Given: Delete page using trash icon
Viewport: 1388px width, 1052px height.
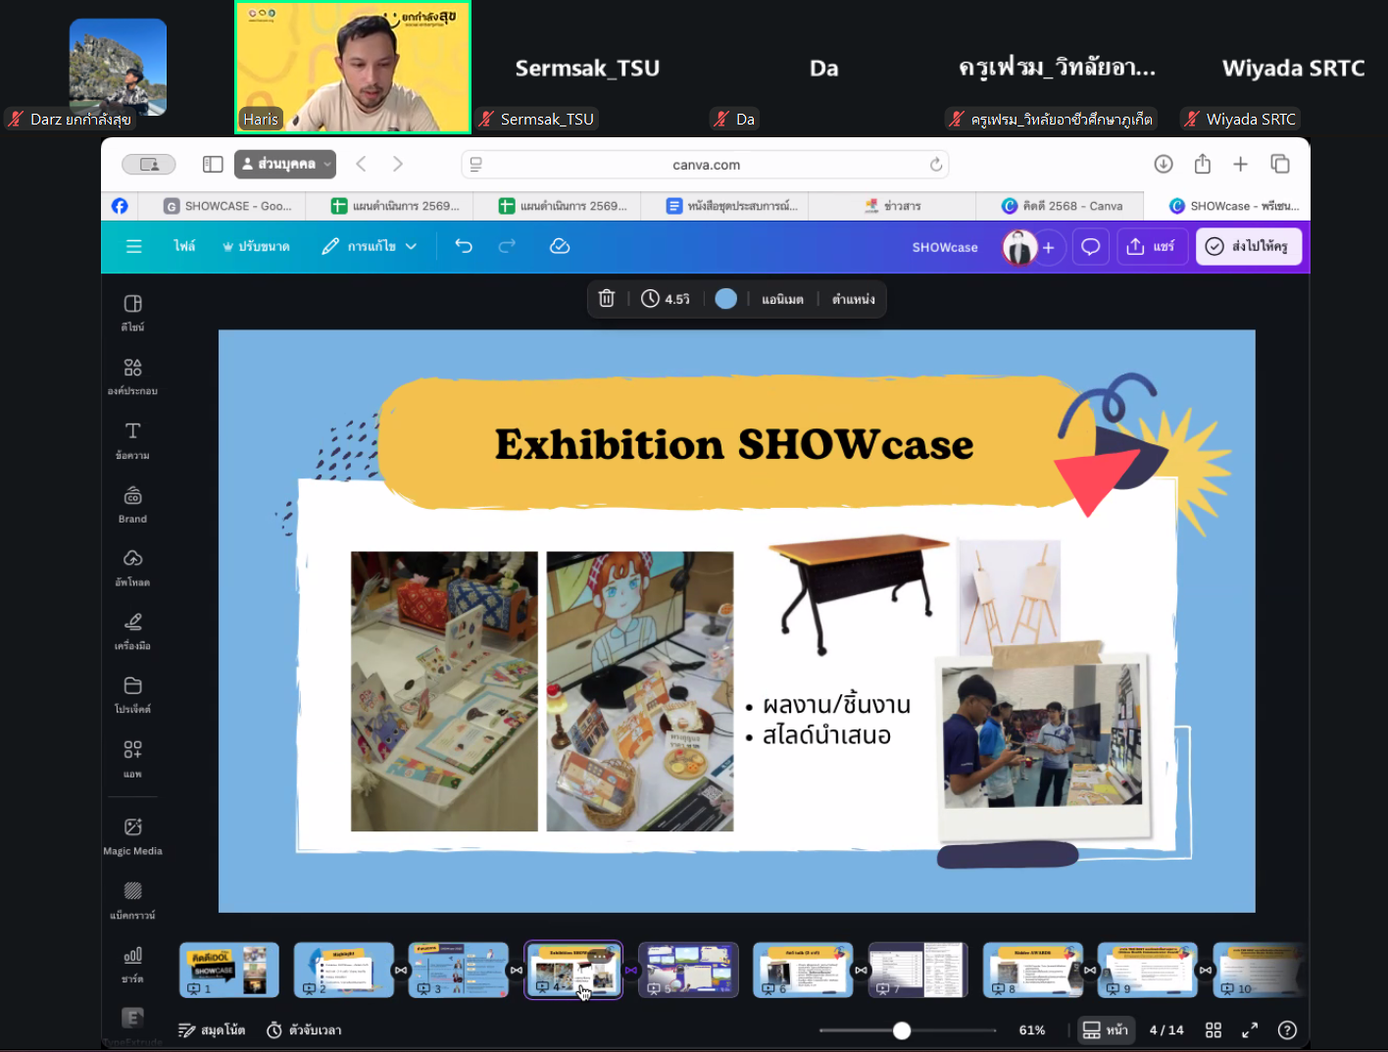Looking at the screenshot, I should 607,299.
